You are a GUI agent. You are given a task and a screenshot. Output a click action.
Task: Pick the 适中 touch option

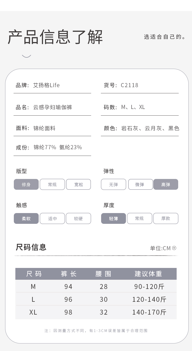coord(52,218)
